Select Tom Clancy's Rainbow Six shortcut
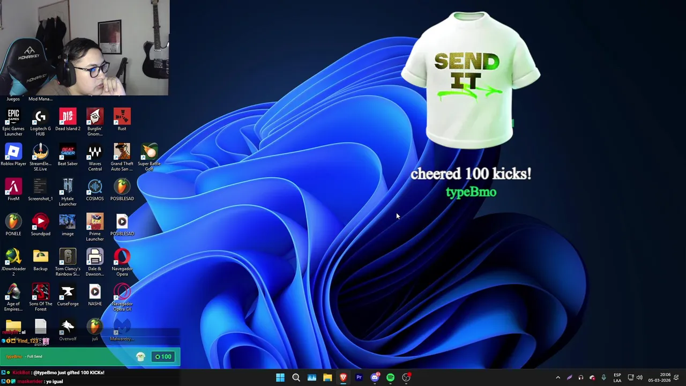 pyautogui.click(x=68, y=262)
